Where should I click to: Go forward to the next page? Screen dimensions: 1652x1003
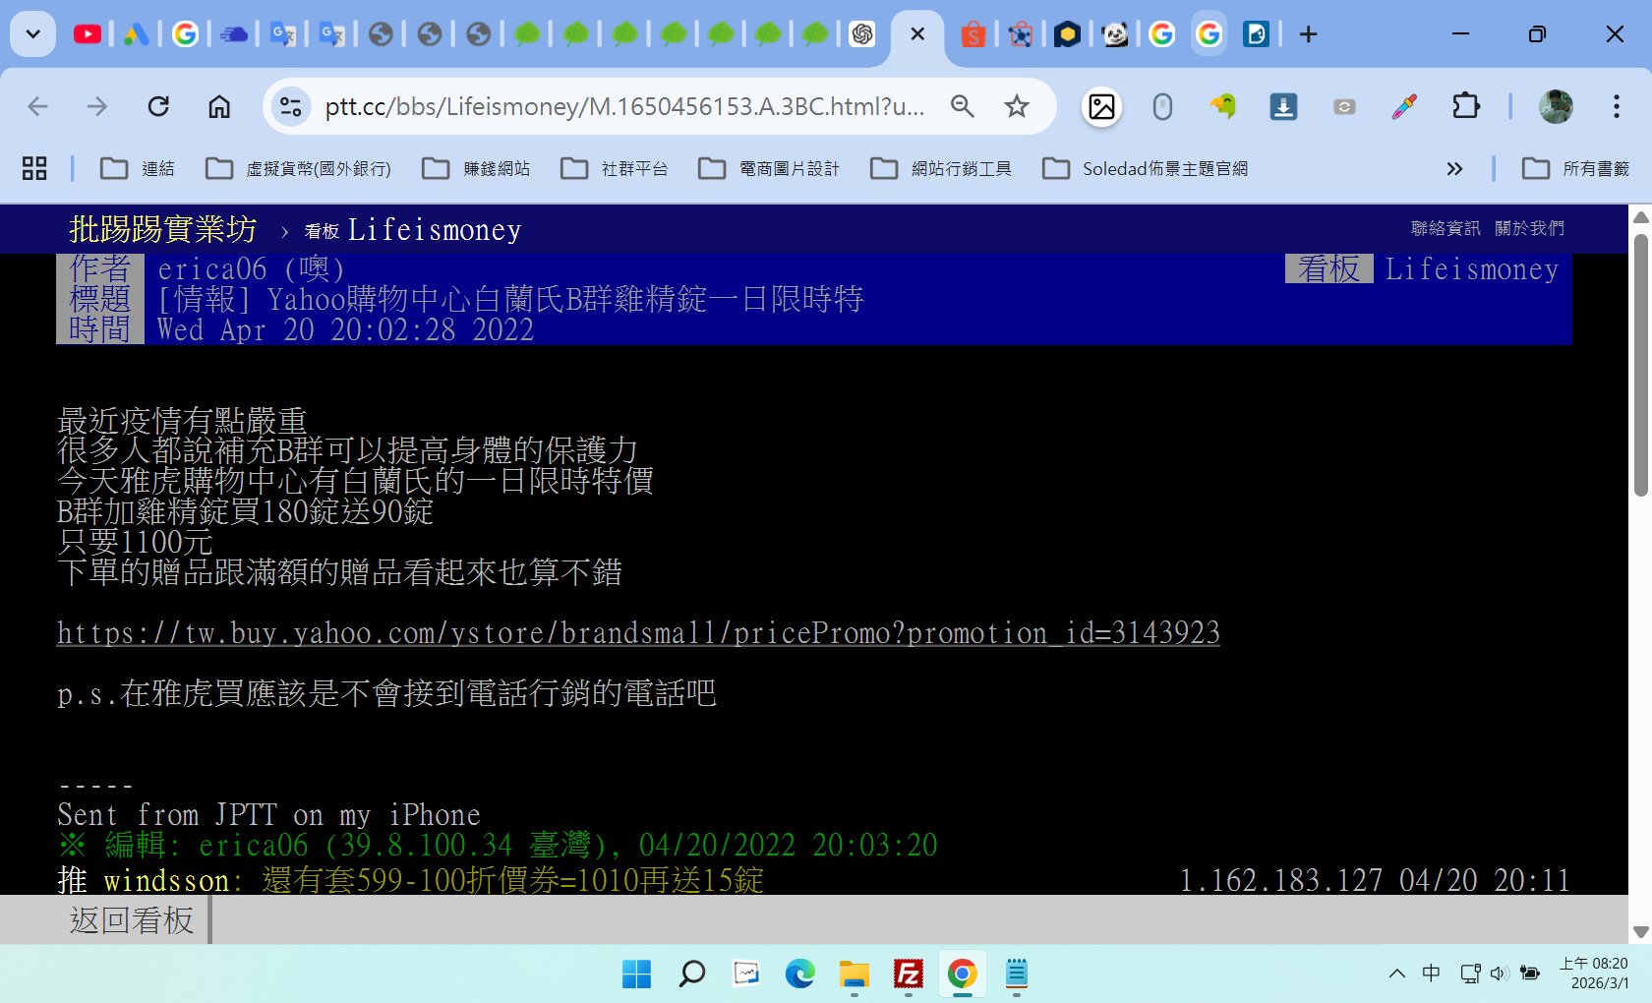coord(97,106)
